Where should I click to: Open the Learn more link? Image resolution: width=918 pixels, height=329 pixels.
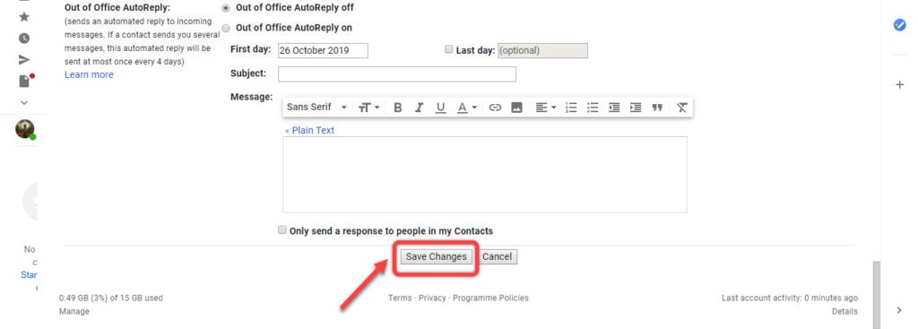(89, 74)
